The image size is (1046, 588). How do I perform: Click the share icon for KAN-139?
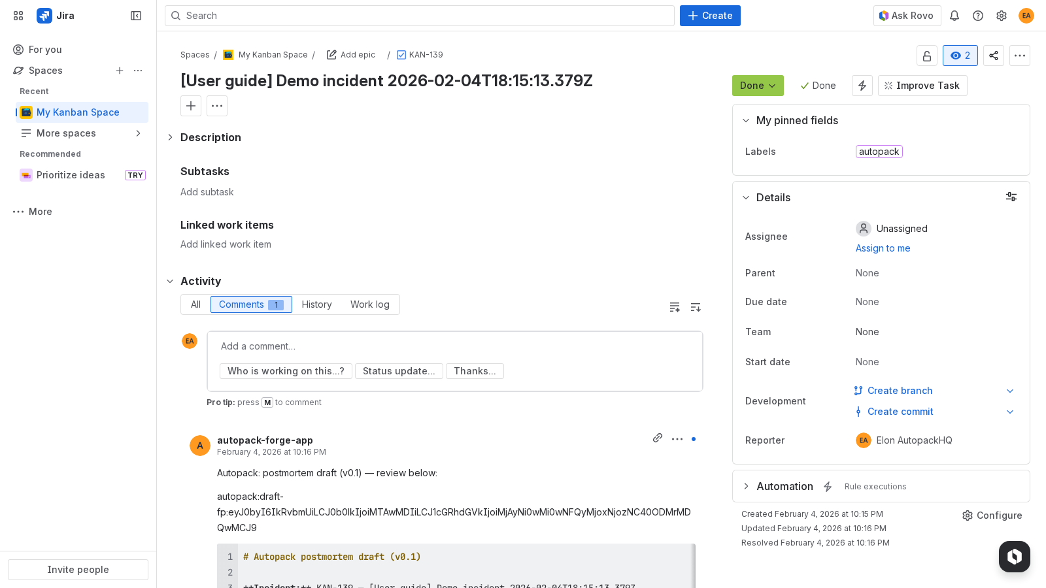point(993,56)
